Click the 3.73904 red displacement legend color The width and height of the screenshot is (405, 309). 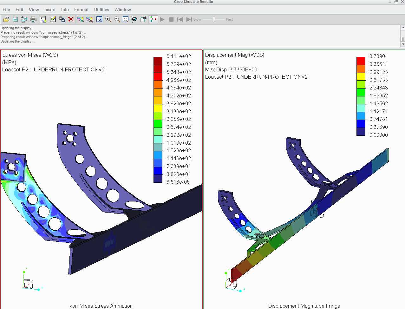click(x=361, y=61)
